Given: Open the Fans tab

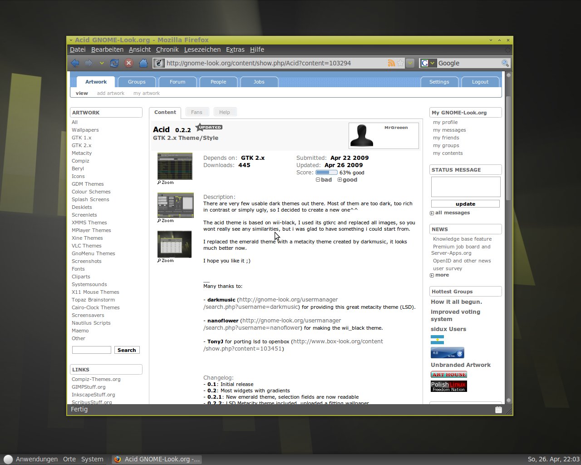Looking at the screenshot, I should click(197, 112).
